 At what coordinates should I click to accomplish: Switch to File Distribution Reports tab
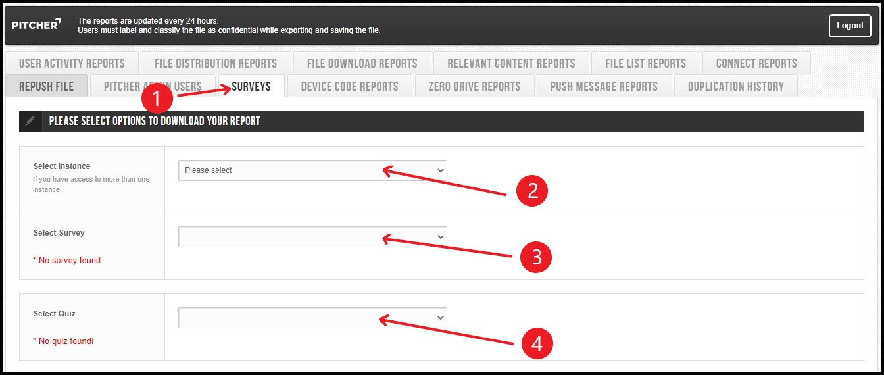216,63
